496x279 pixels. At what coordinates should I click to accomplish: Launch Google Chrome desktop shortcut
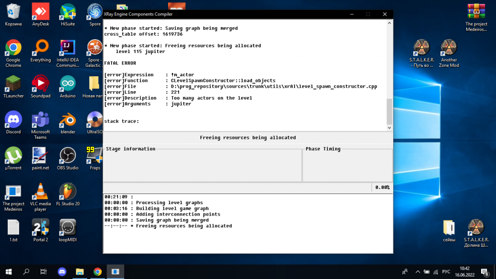coord(13,53)
